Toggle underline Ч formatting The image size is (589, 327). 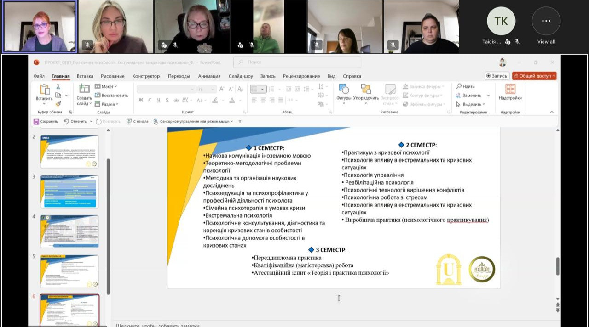pos(158,100)
